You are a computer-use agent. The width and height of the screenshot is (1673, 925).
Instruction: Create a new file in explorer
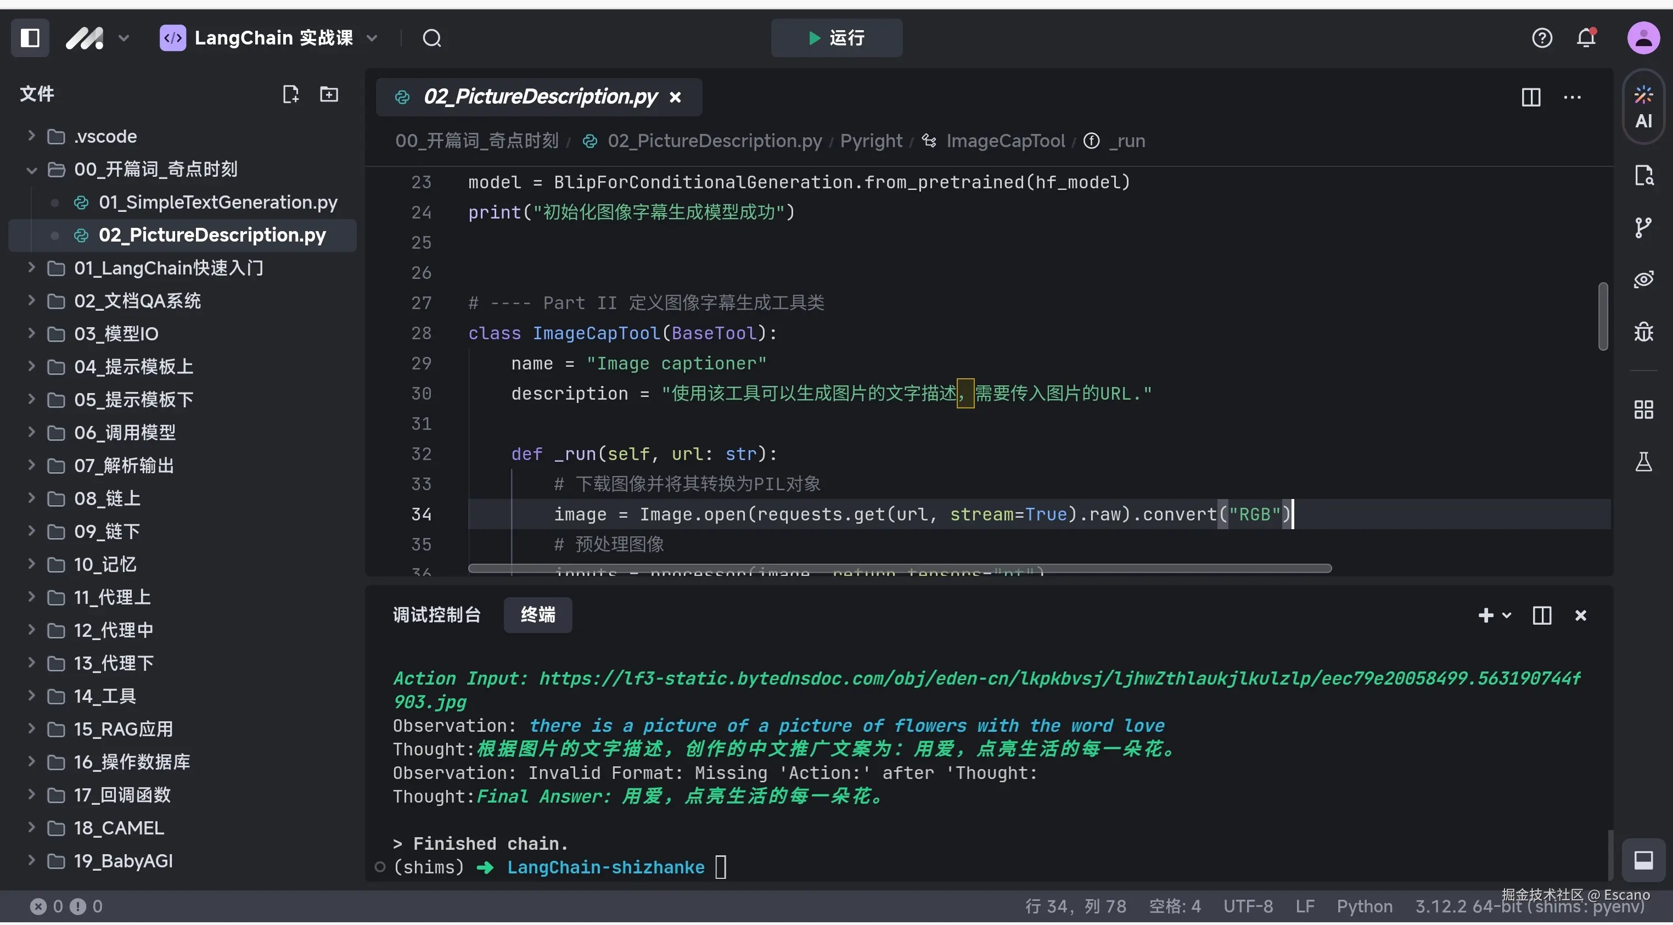click(x=290, y=94)
